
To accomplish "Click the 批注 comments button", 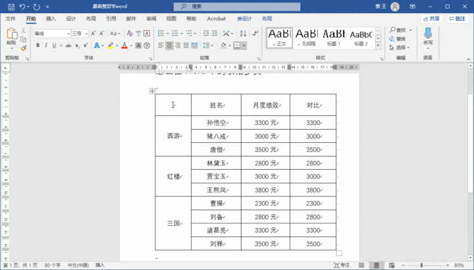I will tap(458, 18).
